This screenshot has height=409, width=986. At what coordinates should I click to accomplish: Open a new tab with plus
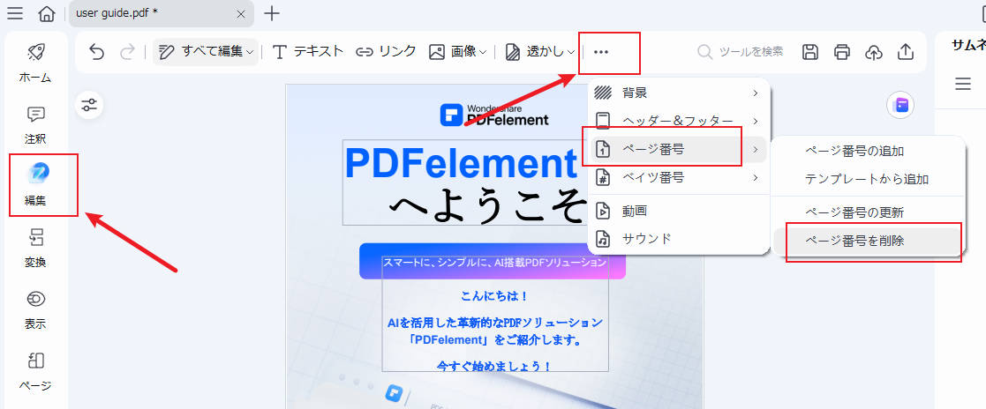(272, 13)
